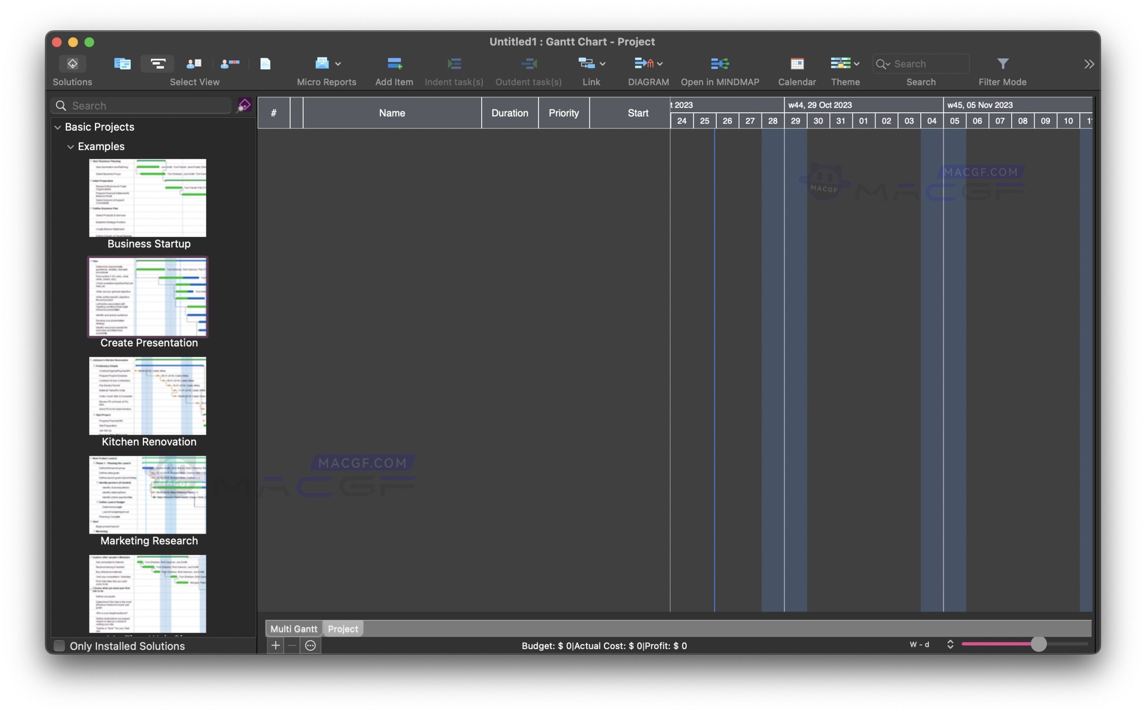Viewport: 1146px width, 714px height.
Task: Toggle Filter Mode on
Action: pos(1002,64)
